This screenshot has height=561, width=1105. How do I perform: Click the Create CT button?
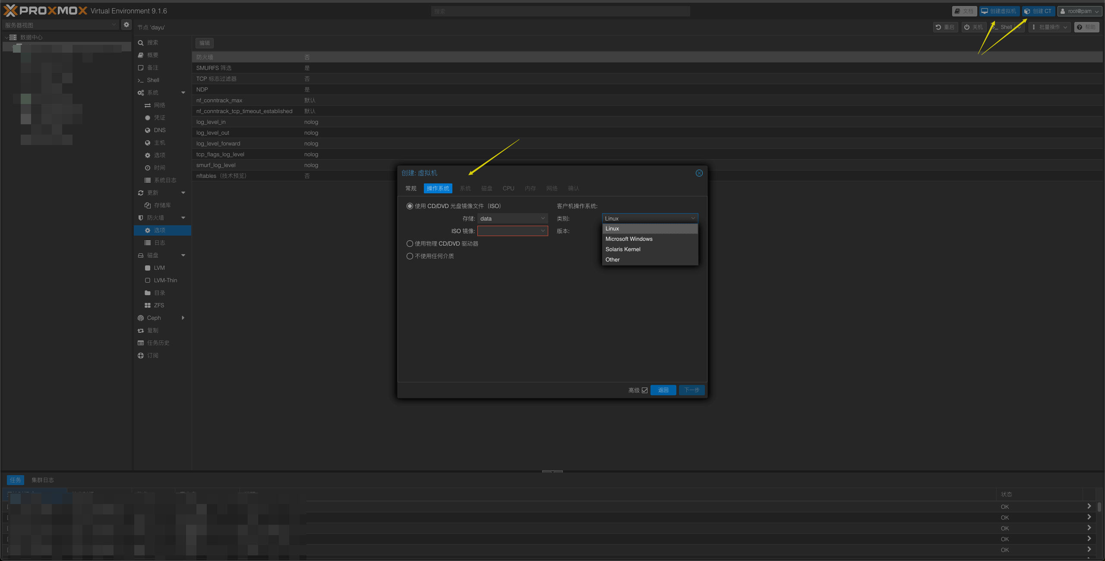(1038, 11)
